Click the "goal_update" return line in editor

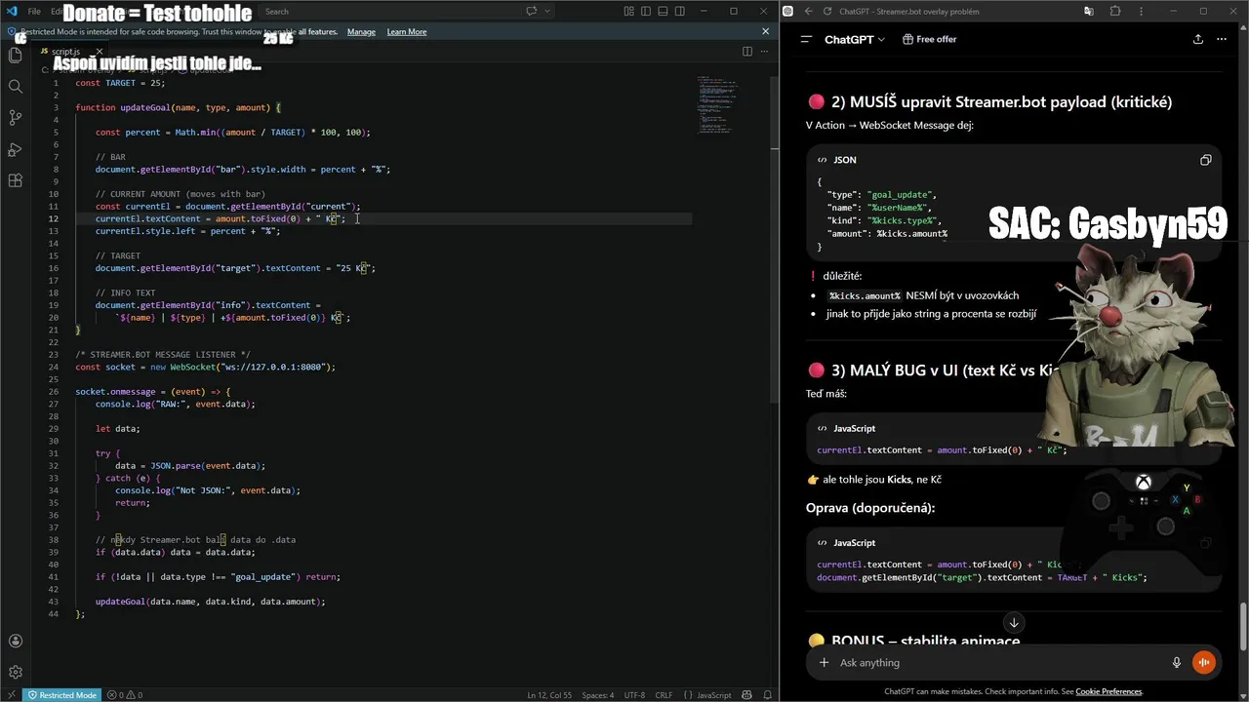218,576
